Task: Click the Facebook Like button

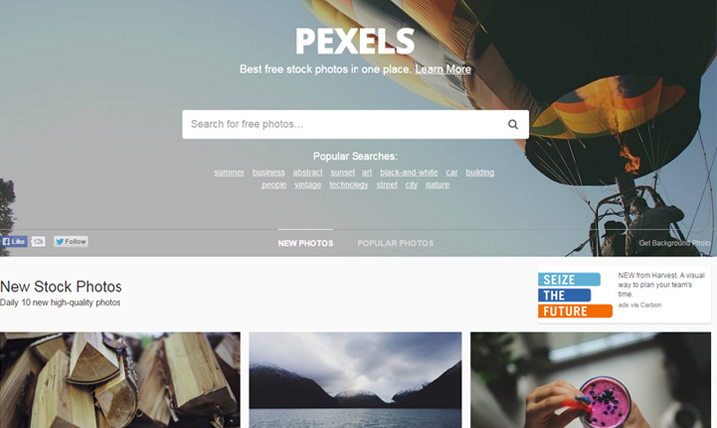Action: point(14,242)
